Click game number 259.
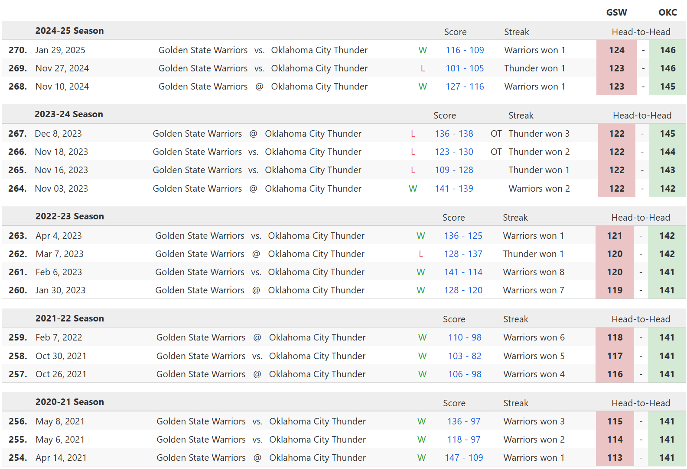This screenshot has height=469, width=687. (18, 337)
